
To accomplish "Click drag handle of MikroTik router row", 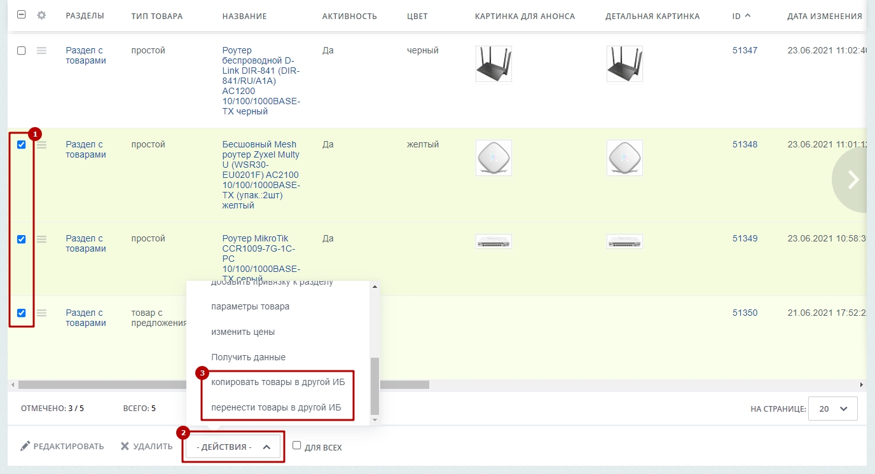I will click(41, 239).
